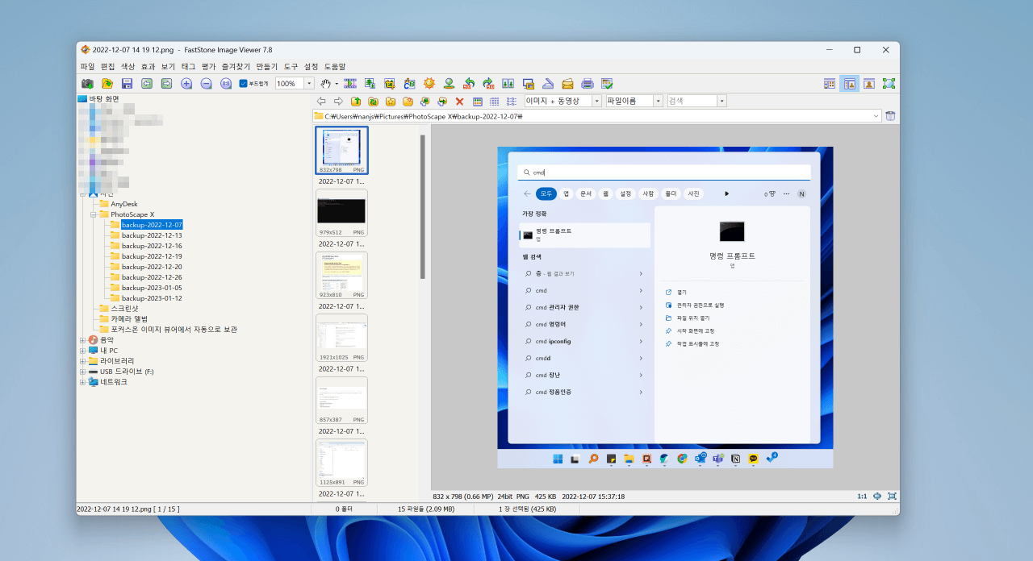Click the favorites star folder icon

pos(391,102)
